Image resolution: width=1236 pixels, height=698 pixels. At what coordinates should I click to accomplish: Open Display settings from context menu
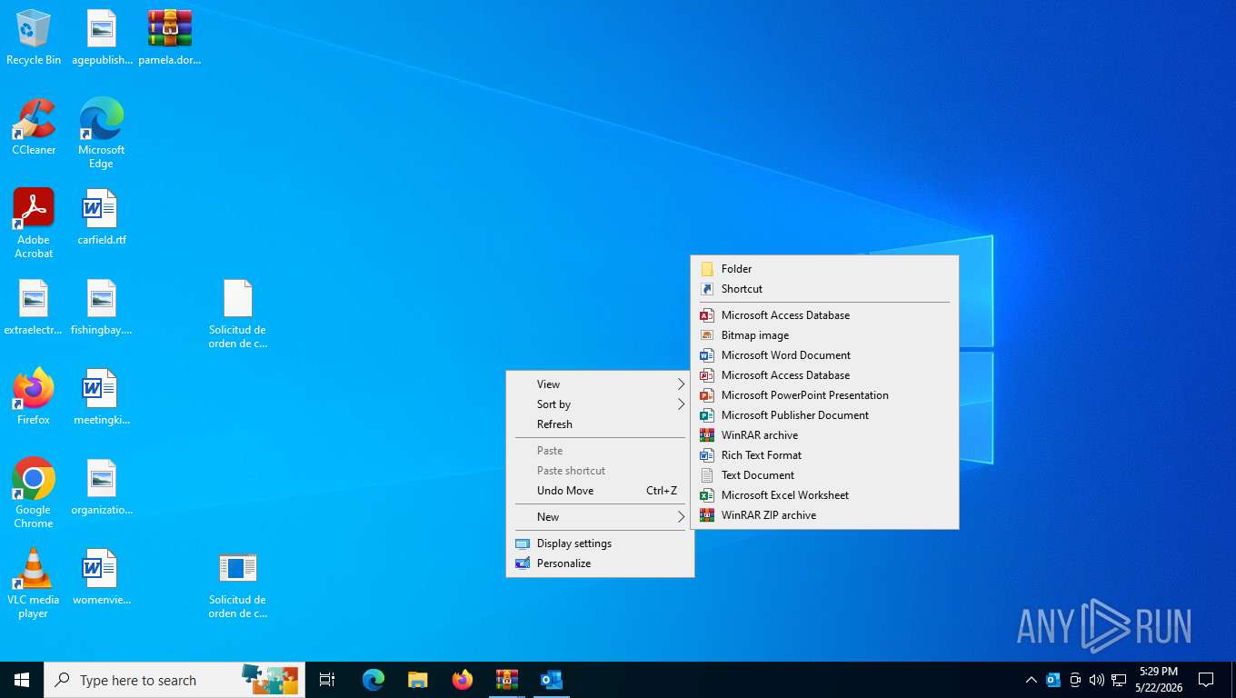(x=600, y=543)
